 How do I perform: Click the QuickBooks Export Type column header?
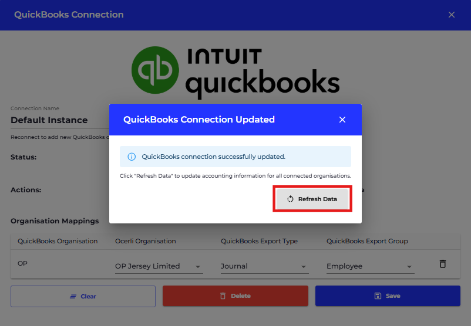coord(259,241)
